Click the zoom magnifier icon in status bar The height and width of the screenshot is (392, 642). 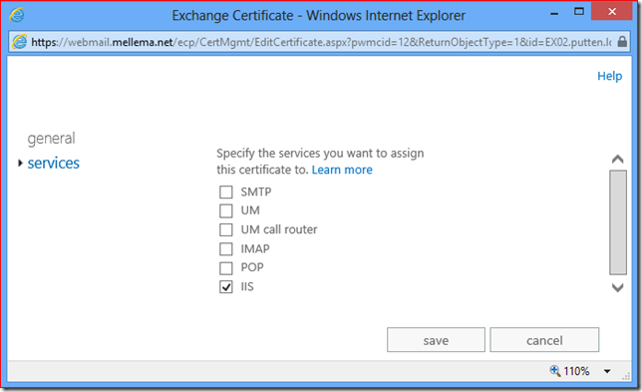(555, 371)
